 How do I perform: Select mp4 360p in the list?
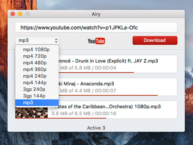[37, 69]
